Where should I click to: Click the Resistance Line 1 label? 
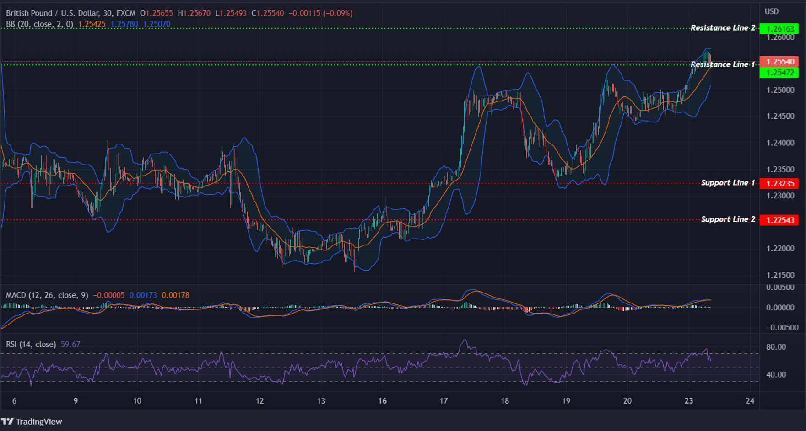(722, 64)
